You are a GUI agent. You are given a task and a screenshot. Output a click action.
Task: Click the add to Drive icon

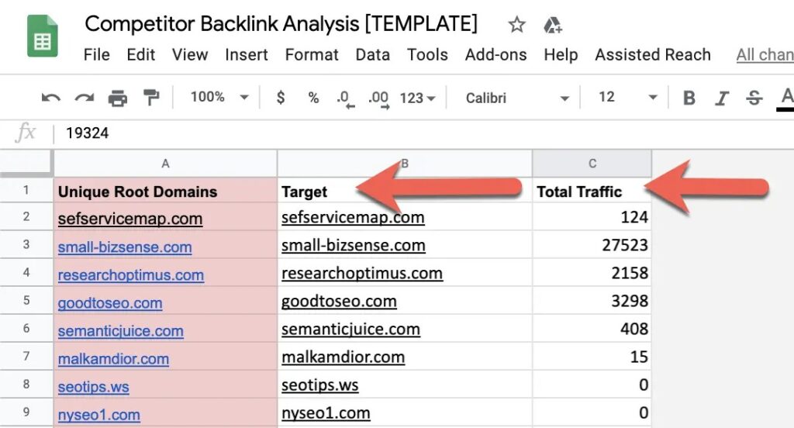click(552, 25)
